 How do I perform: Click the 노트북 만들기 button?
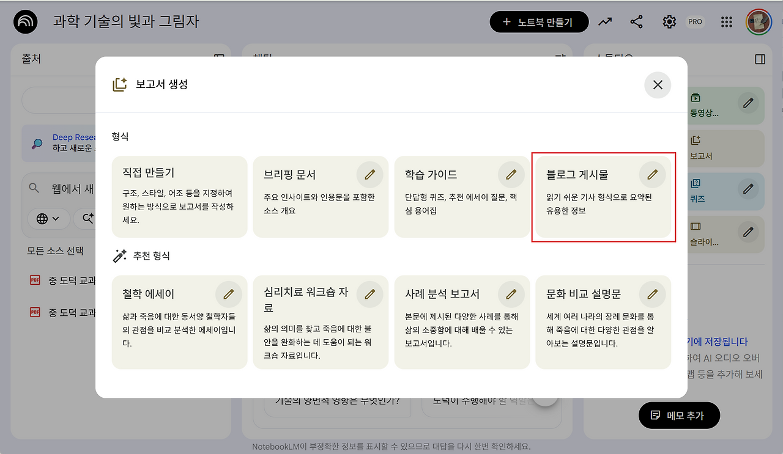pos(539,22)
